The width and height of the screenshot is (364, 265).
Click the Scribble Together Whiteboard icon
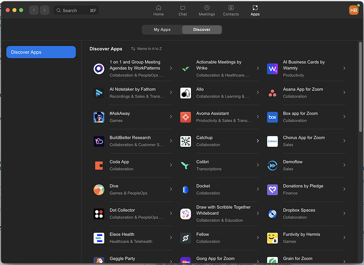pyautogui.click(x=186, y=214)
